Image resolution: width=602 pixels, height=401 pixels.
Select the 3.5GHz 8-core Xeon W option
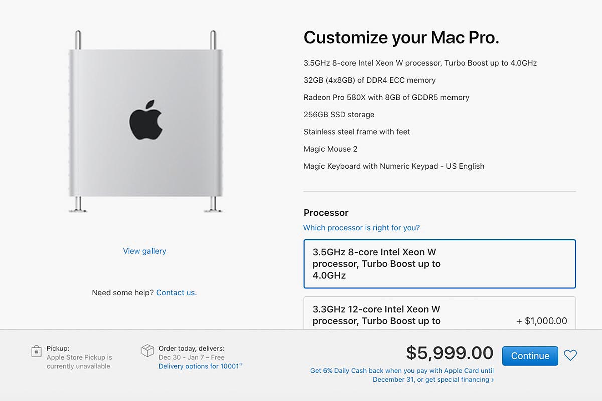439,264
